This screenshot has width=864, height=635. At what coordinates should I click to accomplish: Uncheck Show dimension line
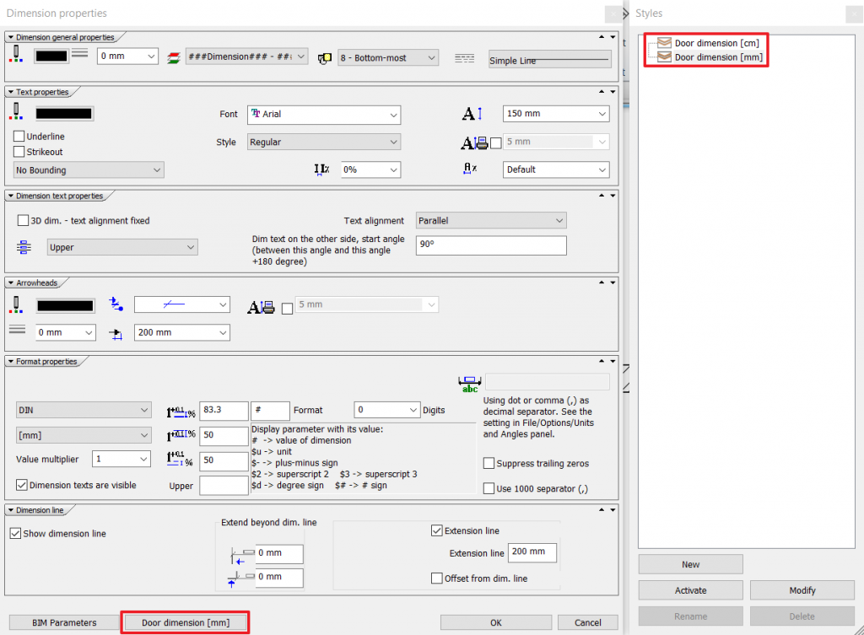pos(15,534)
